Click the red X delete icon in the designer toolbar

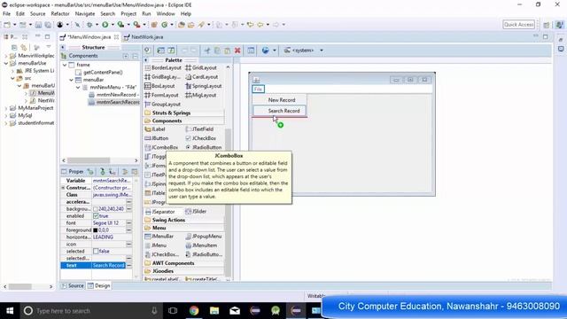[x=237, y=51]
